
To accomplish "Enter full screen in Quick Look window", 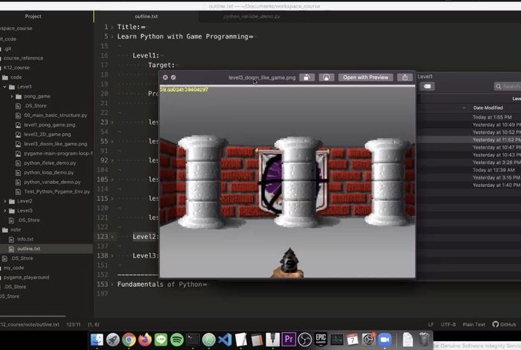I will point(173,77).
